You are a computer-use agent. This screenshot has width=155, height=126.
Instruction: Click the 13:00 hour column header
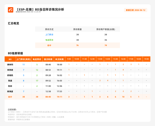[100, 59]
